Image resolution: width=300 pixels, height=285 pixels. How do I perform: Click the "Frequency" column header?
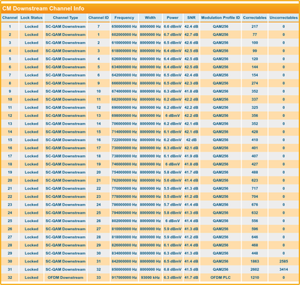pos(124,18)
